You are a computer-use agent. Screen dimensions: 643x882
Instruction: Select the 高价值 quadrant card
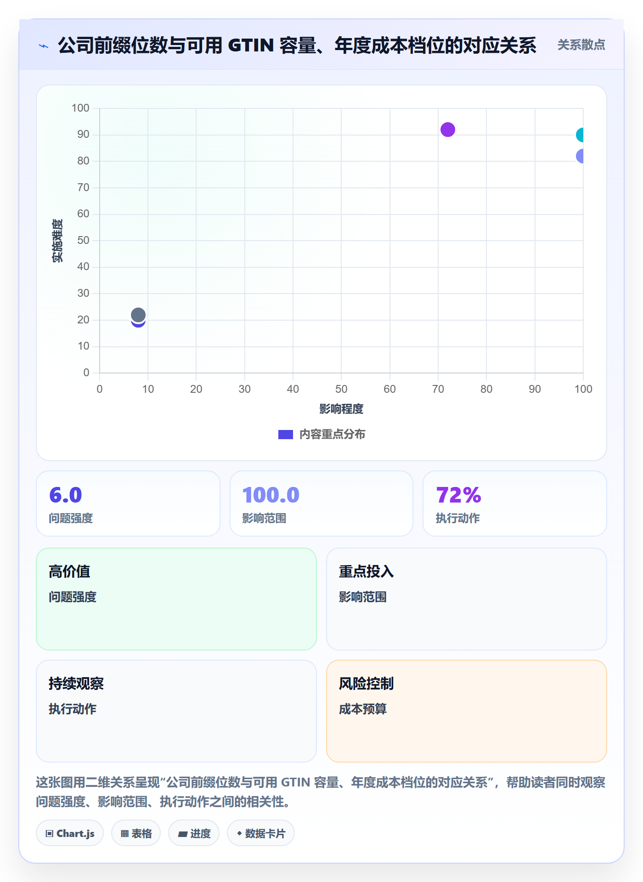(176, 599)
